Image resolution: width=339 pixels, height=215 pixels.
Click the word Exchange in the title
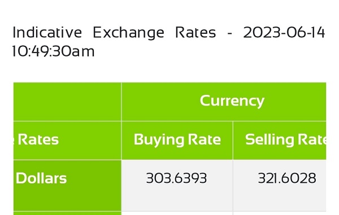click(129, 33)
